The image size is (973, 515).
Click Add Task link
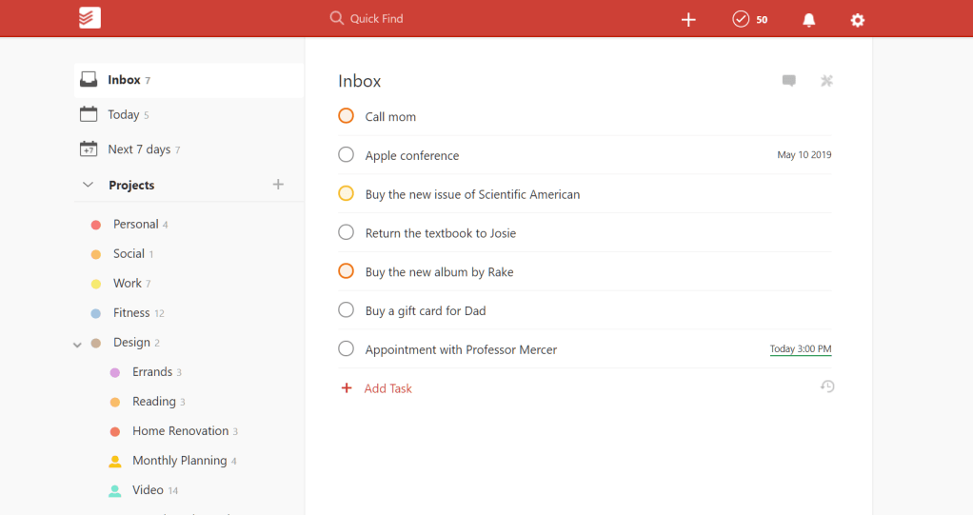(387, 388)
